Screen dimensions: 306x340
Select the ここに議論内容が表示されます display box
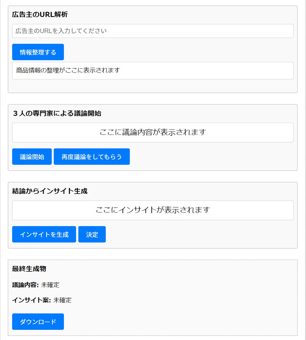[x=153, y=132]
